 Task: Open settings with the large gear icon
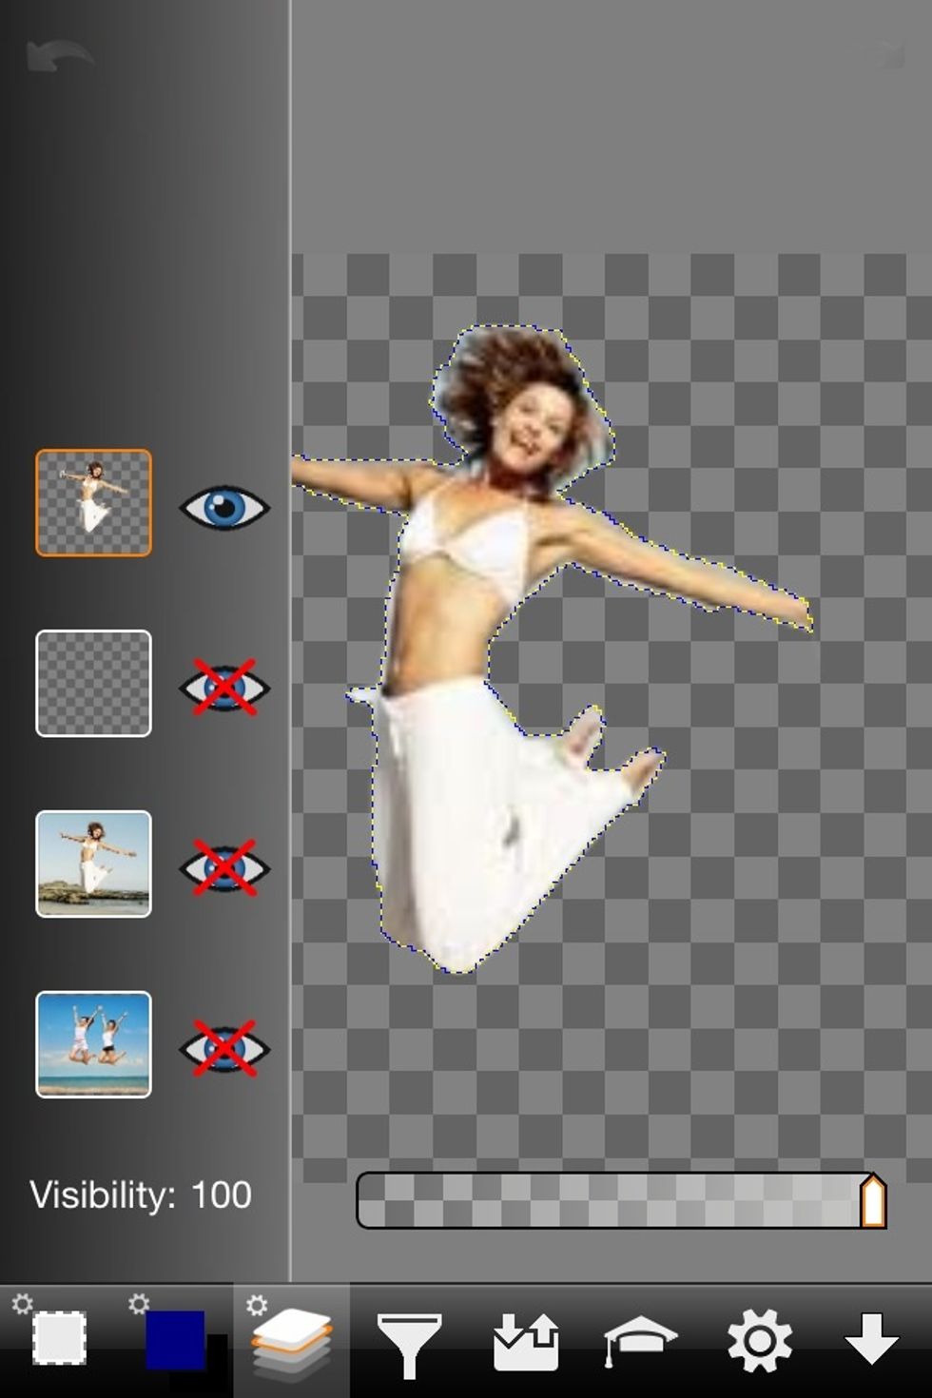759,1341
